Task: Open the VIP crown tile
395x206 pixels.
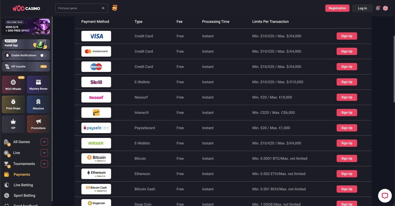Action: pyautogui.click(x=13, y=124)
